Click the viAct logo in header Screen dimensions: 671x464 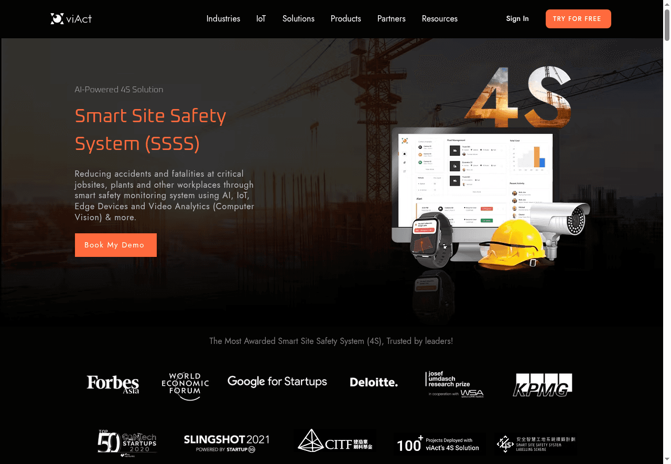point(71,19)
